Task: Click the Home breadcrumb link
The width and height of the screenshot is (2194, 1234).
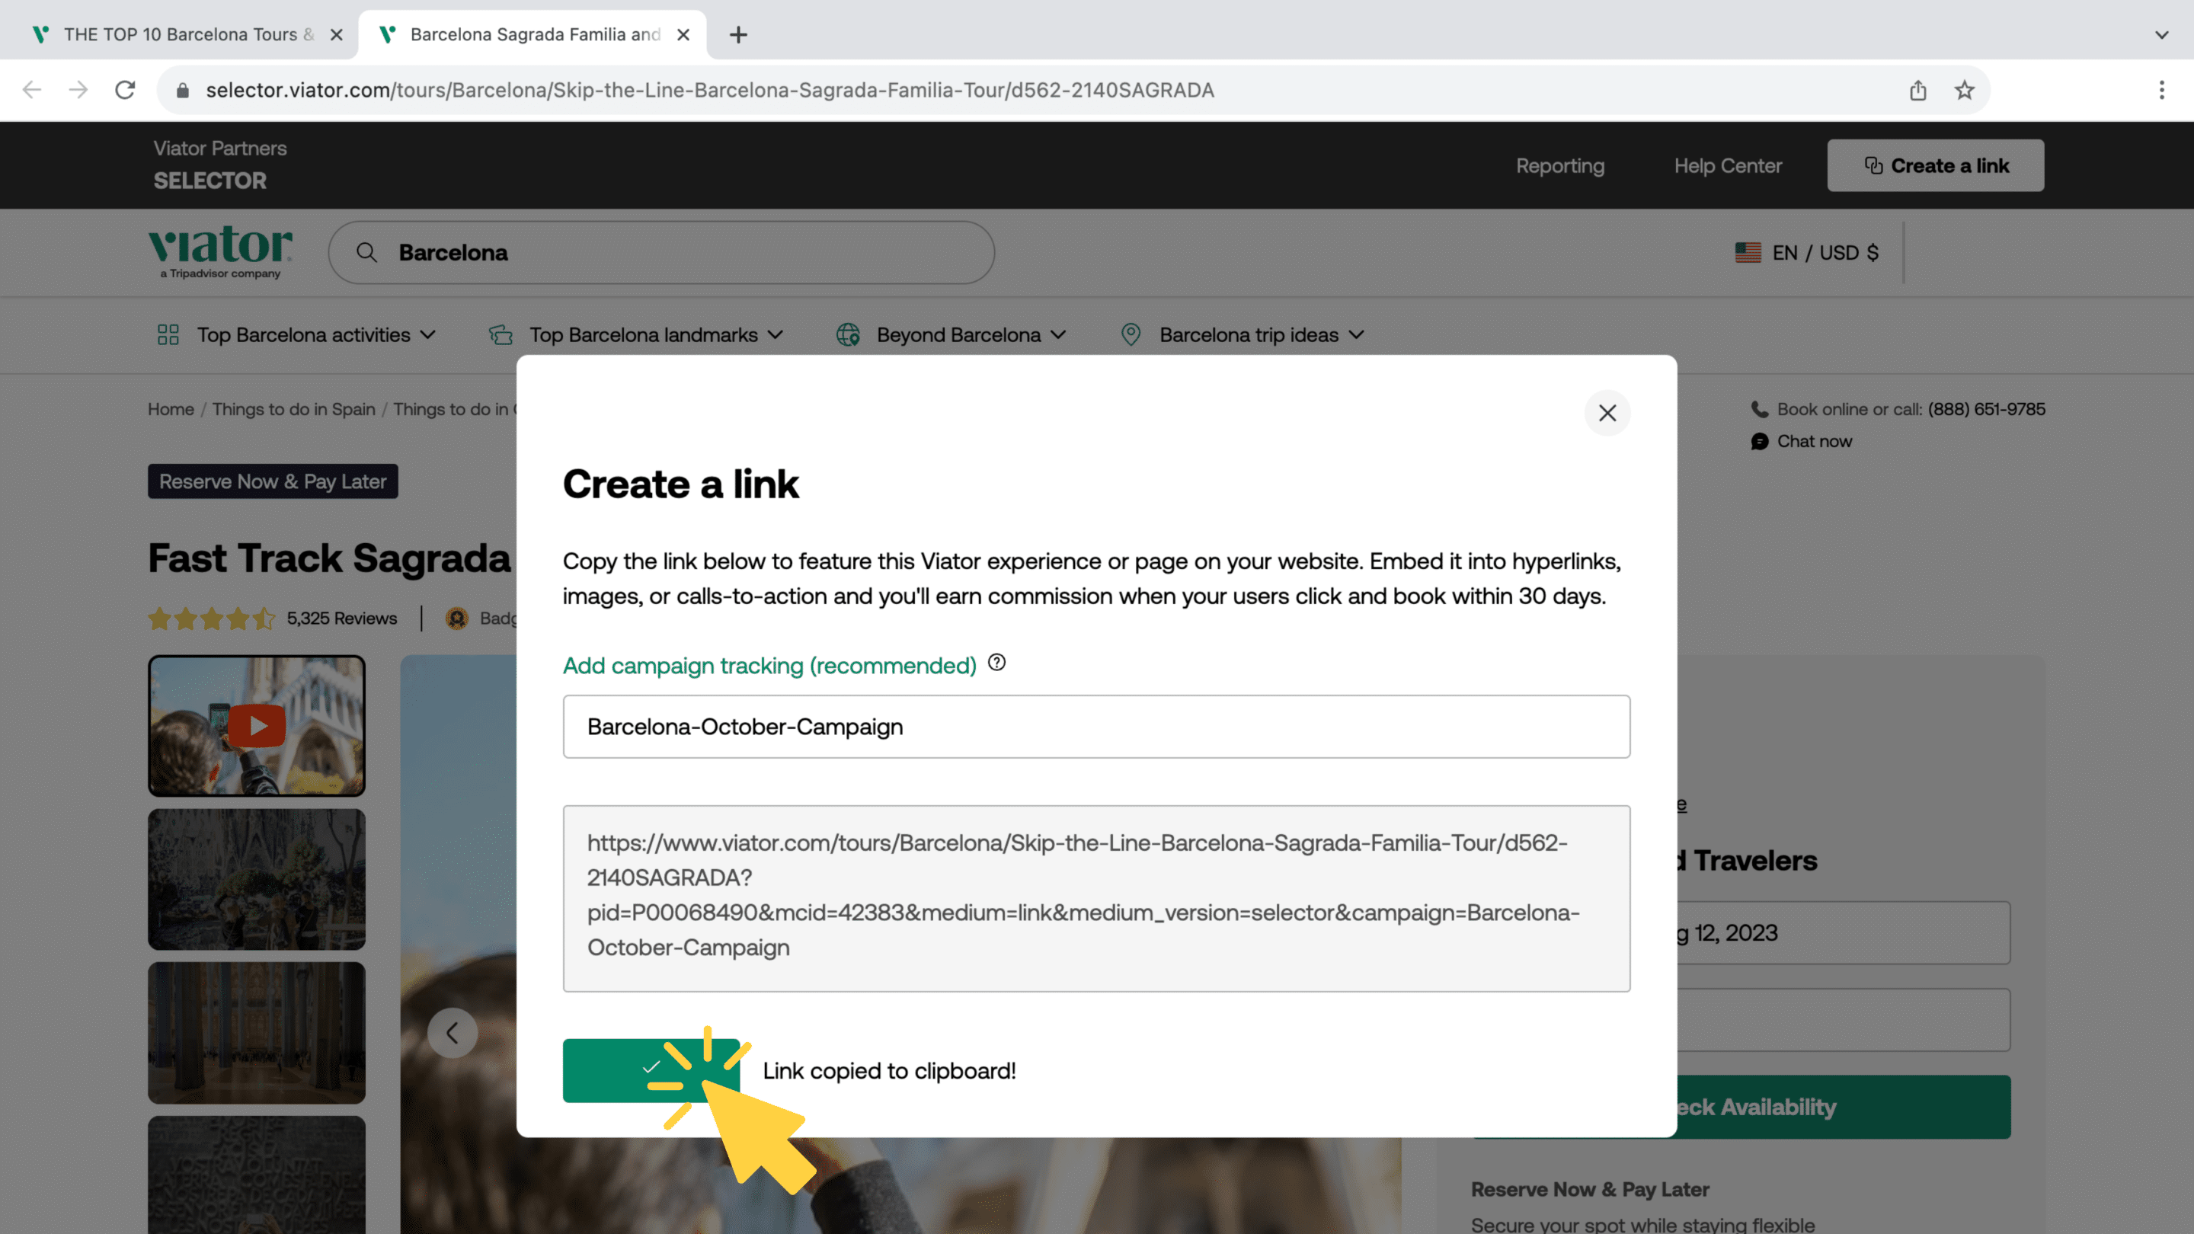Action: [x=171, y=409]
